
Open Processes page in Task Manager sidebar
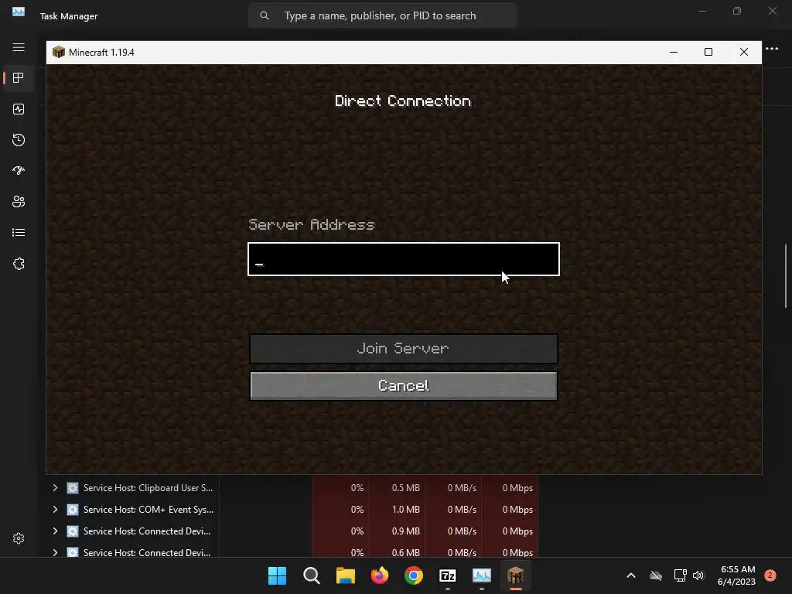coord(19,78)
